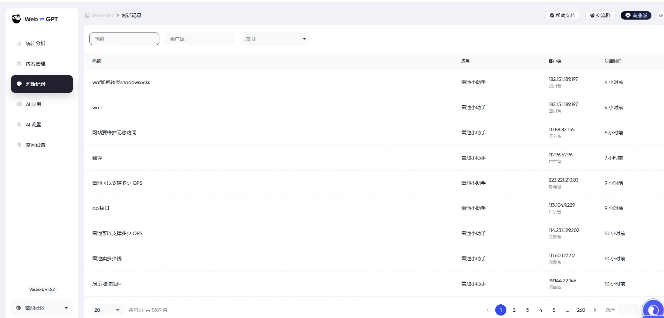Go to page 5
Viewport: 664px width, 318px height.
(x=554, y=310)
